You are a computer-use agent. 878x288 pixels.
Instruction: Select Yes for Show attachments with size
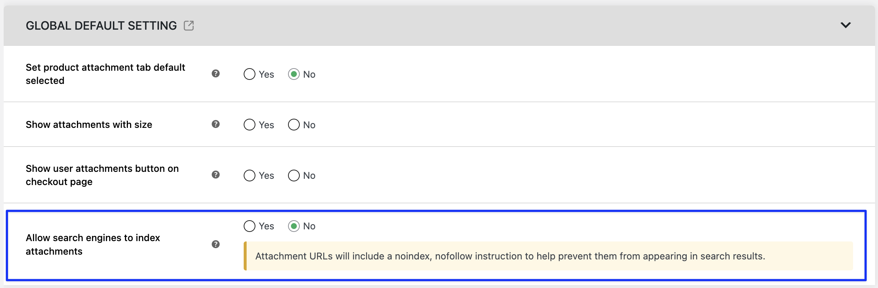pos(250,125)
